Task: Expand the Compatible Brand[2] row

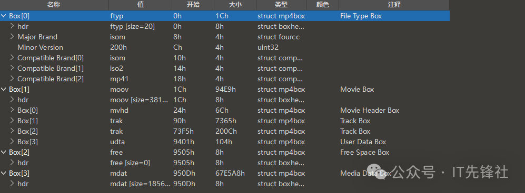Action: click(x=12, y=79)
